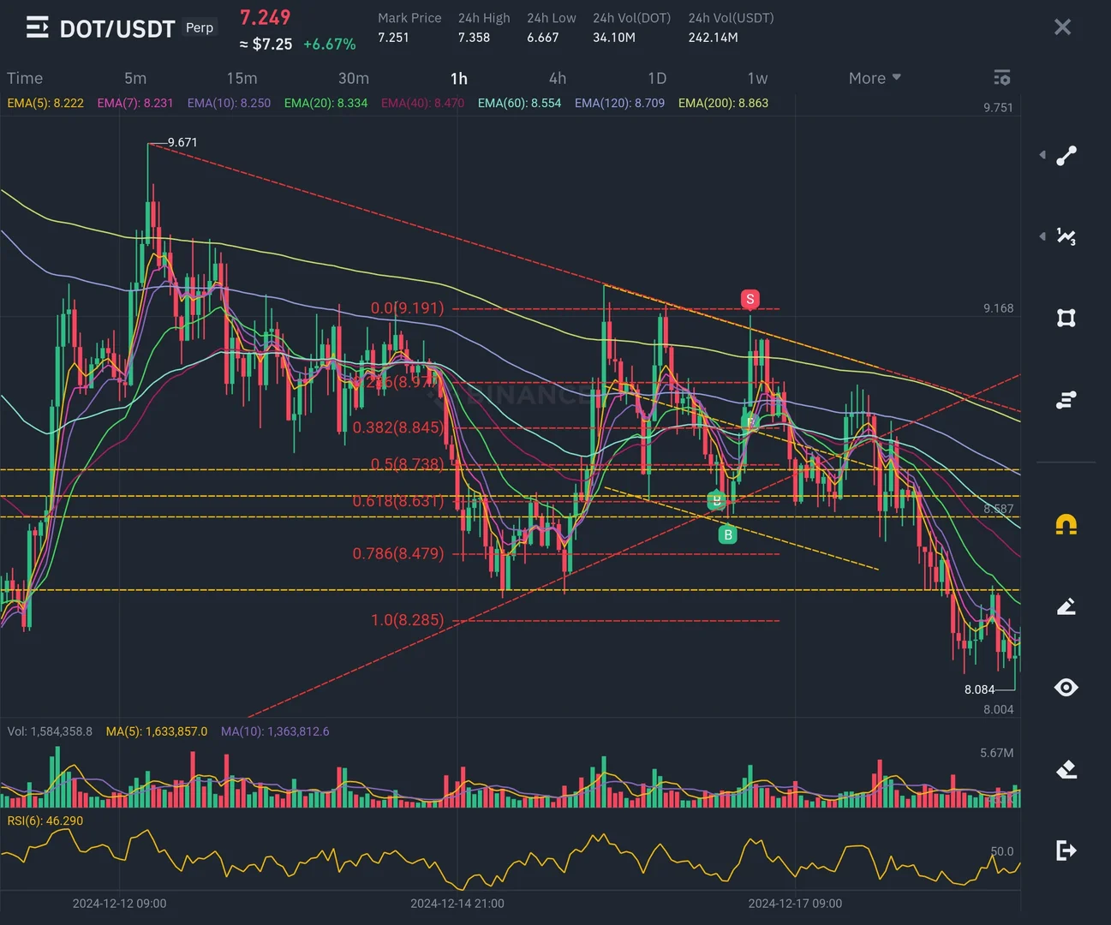Select the pencil edit drawing tool
Image resolution: width=1111 pixels, height=925 pixels.
1066,606
